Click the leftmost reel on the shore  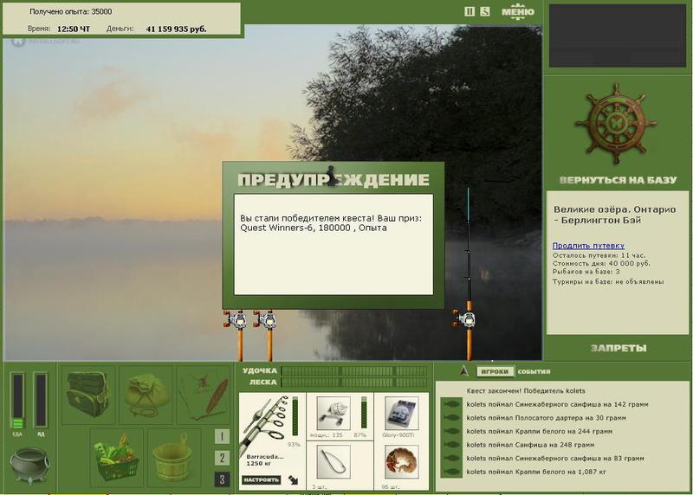(236, 320)
